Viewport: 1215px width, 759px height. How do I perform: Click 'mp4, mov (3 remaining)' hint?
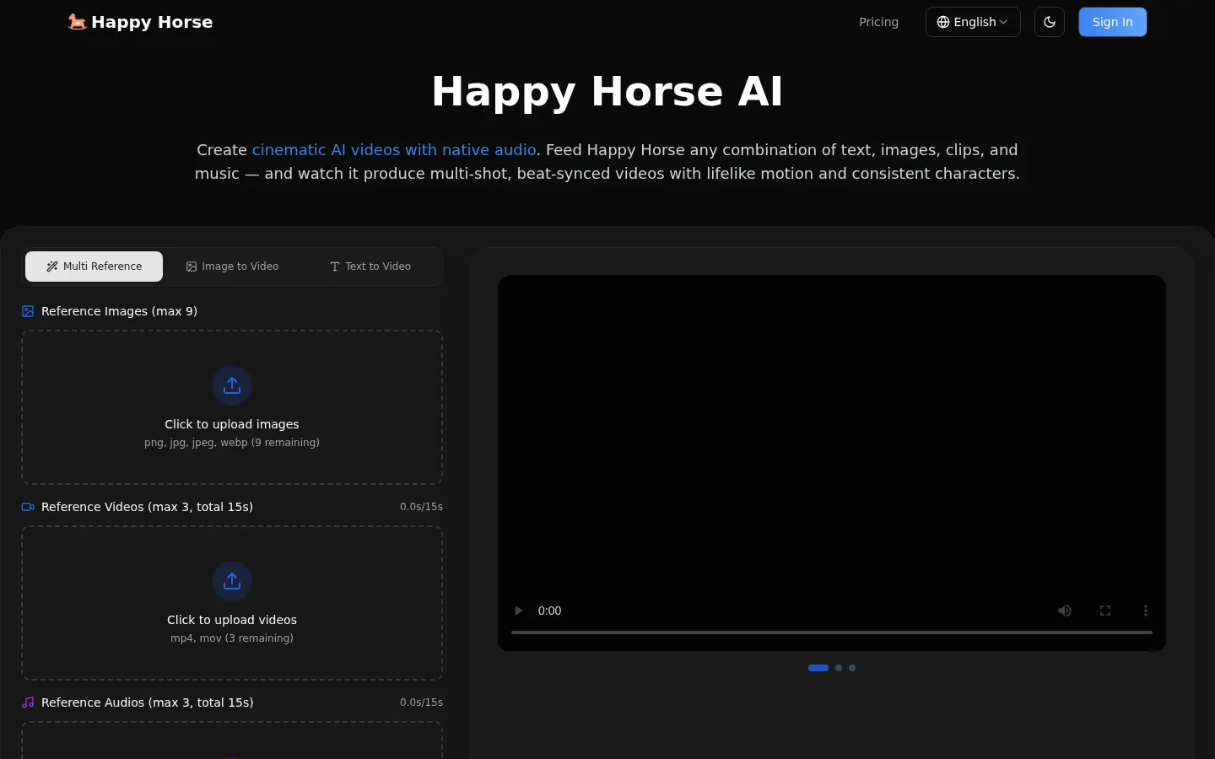coord(232,638)
